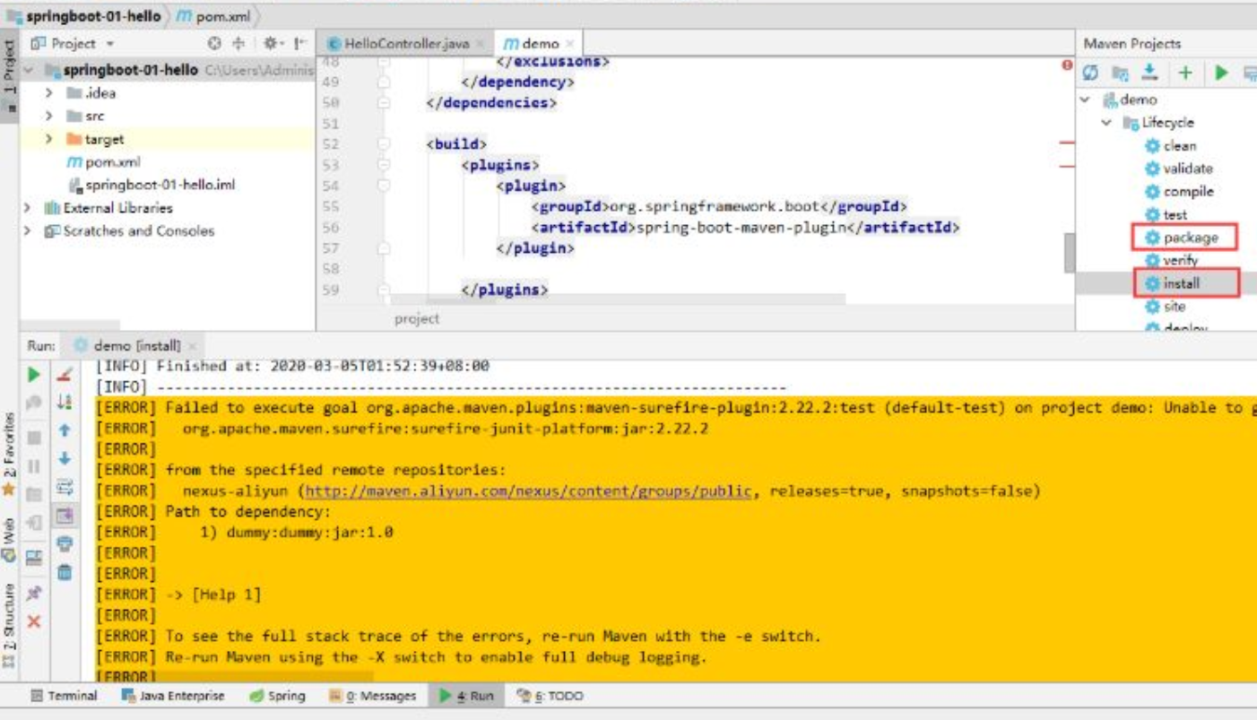Click the editor vertical scrollbar thumb
Viewport: 1257px width, 720px height.
tap(1069, 253)
